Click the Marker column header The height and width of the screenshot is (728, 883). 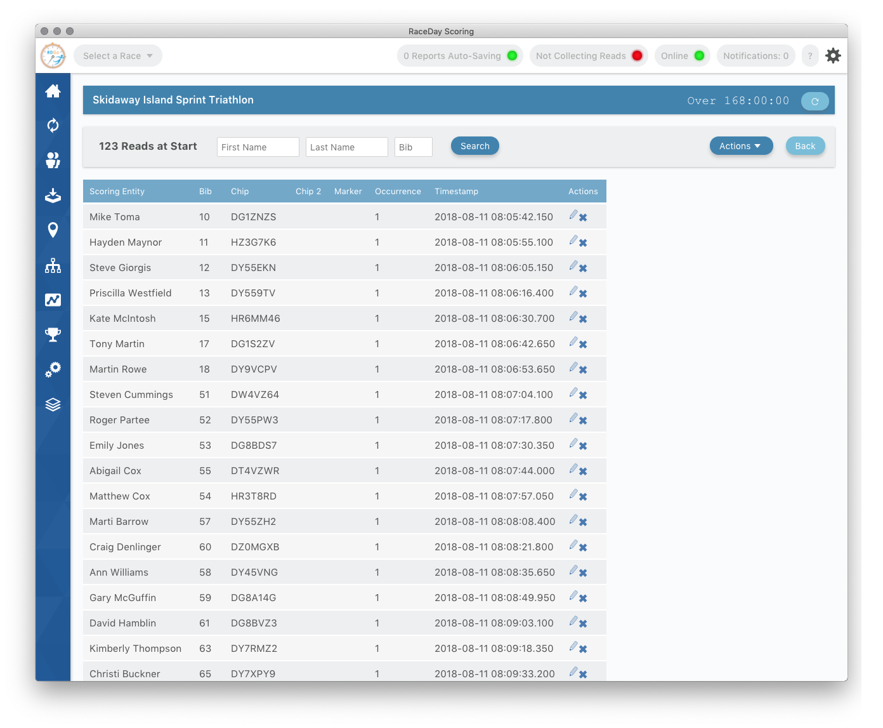[348, 191]
